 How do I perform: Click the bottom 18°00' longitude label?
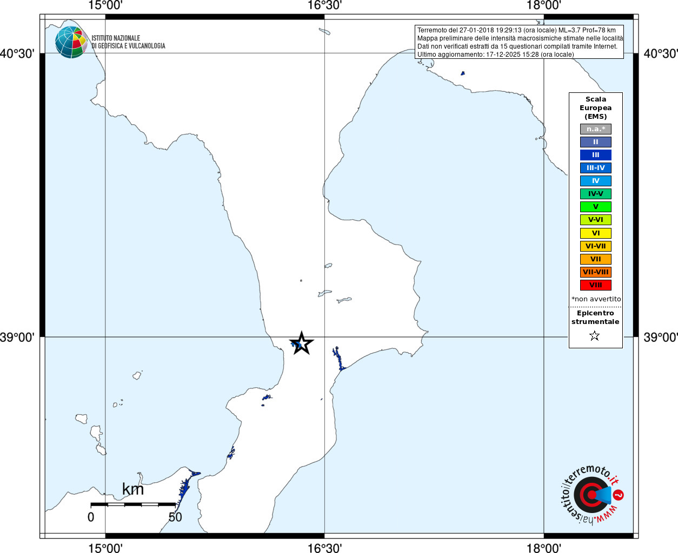[543, 548]
